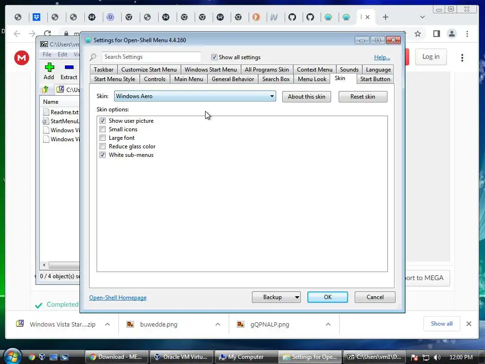Click 7-Zip up-folder arrow icon
The image size is (485, 364).
pyautogui.click(x=45, y=90)
